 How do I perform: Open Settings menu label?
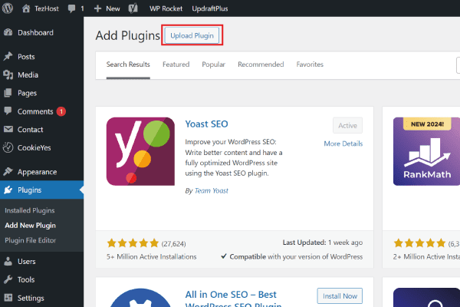point(31,298)
